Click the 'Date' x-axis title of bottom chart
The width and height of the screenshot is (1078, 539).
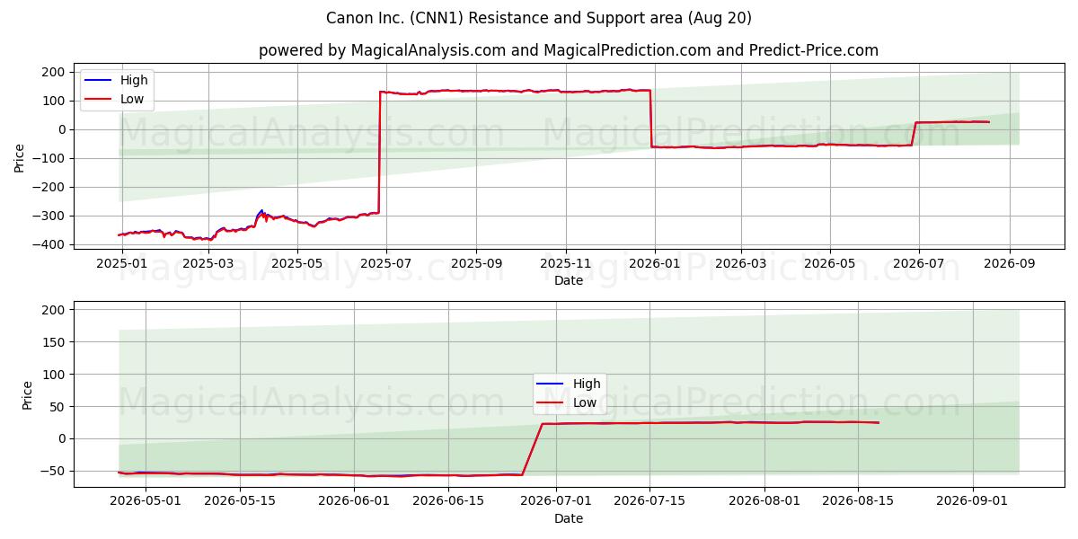569,518
